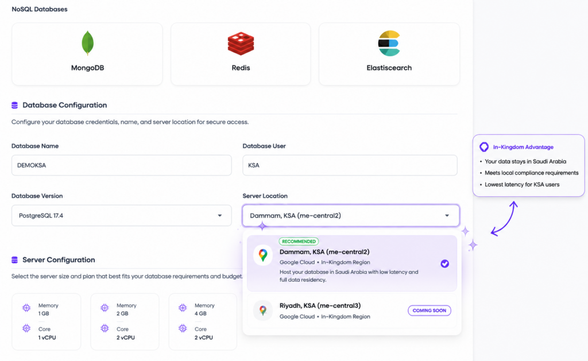This screenshot has width=588, height=361.
Task: Click the memory chip icon beside 4 GB
Action: click(x=183, y=308)
